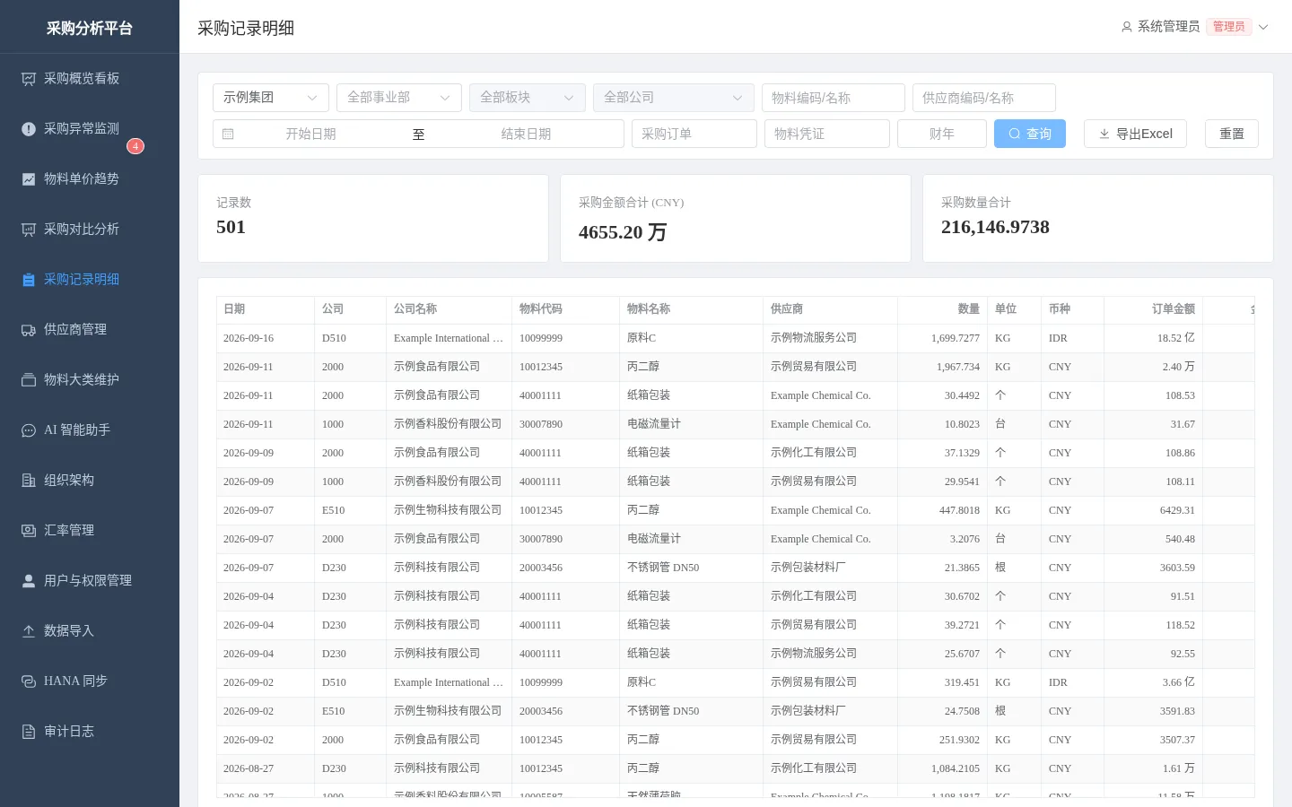1292x807 pixels.
Task: Click the 数据导入 upload icon
Action: pyautogui.click(x=29, y=631)
